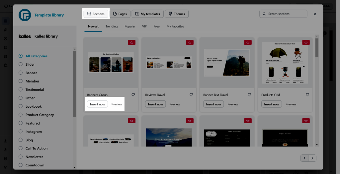Go to next page of templates
Viewport: 340px width, 174px height.
(x=312, y=158)
